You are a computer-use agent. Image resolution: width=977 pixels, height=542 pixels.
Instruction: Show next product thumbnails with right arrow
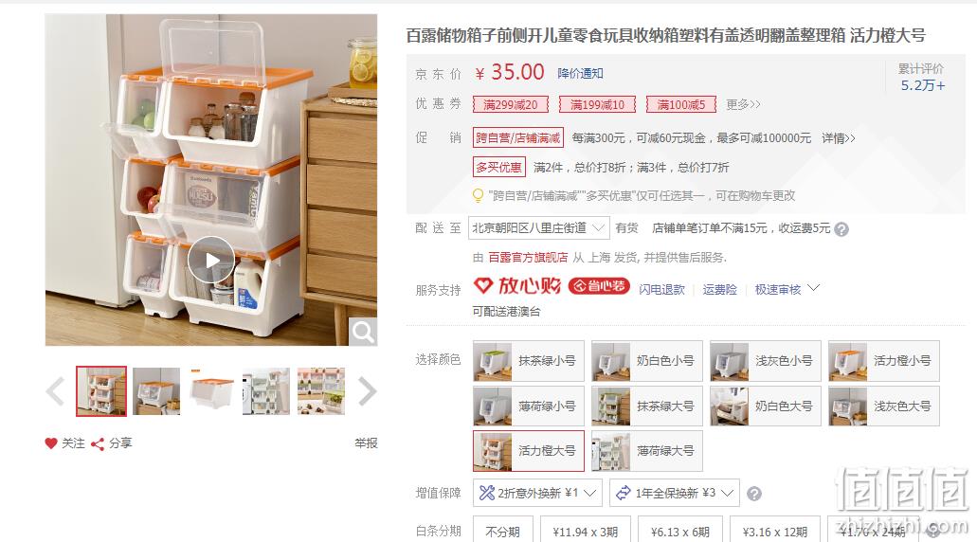(x=367, y=391)
